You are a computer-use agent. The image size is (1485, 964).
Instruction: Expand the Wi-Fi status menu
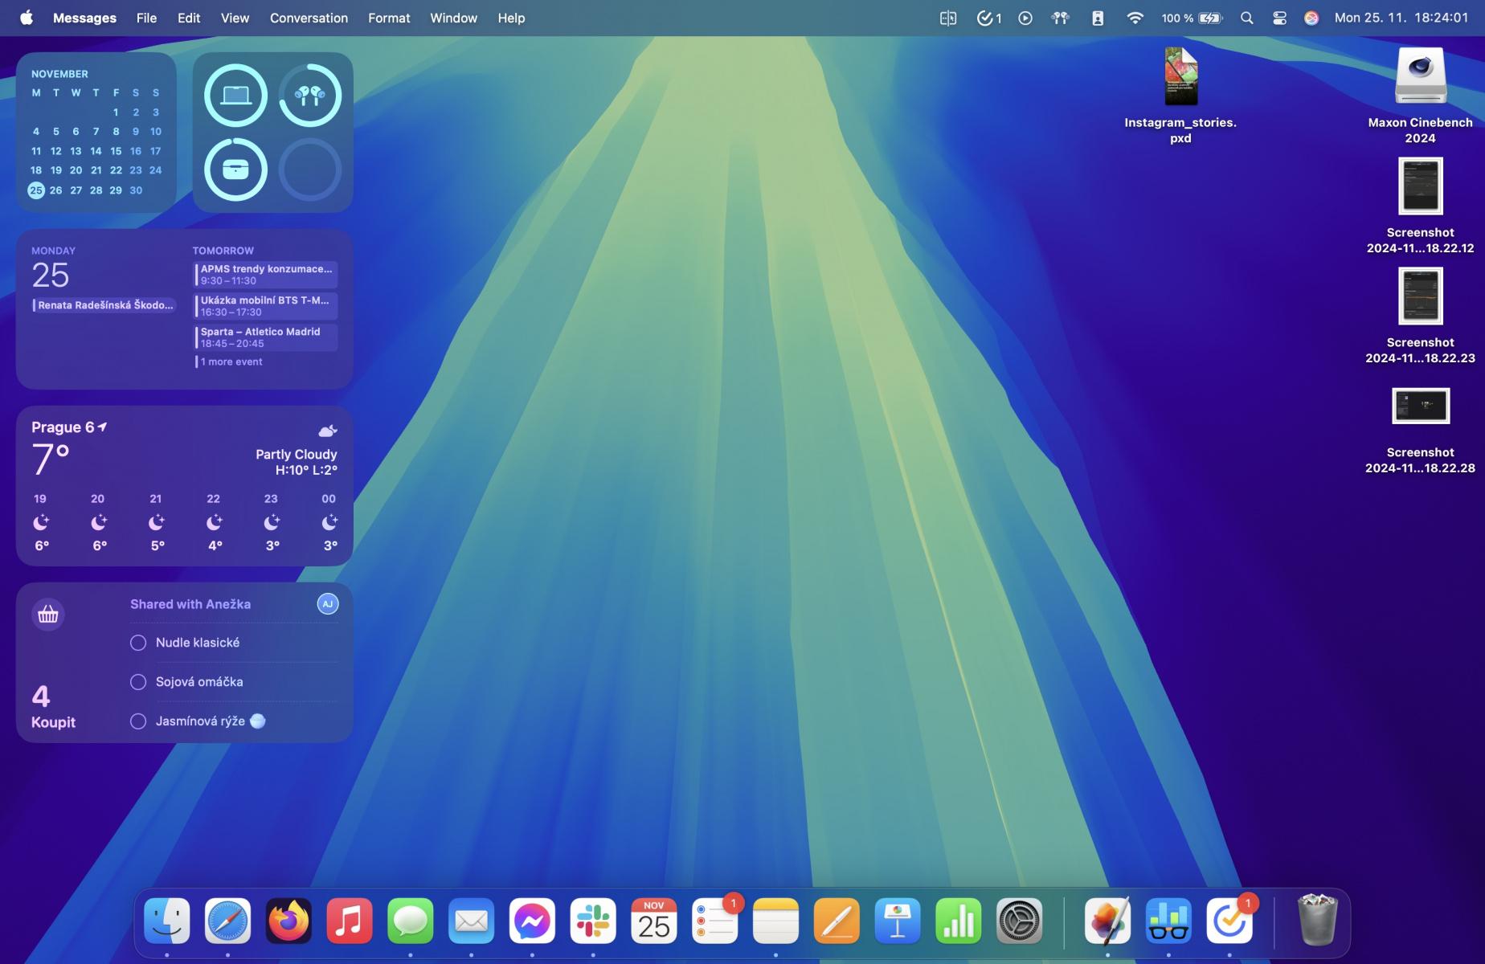click(x=1135, y=18)
